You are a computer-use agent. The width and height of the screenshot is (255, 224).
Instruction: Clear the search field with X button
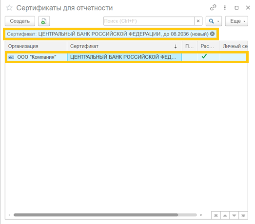198,21
